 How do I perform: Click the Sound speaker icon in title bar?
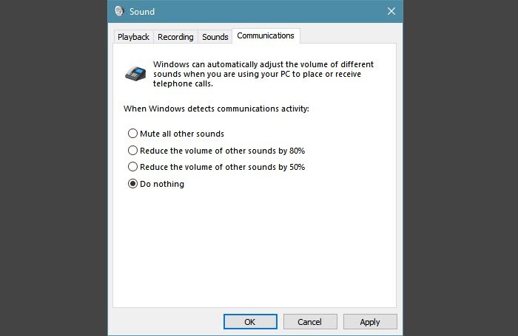119,12
